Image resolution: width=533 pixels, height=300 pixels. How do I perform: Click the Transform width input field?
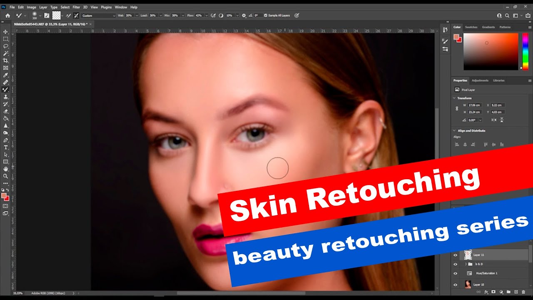click(475, 105)
